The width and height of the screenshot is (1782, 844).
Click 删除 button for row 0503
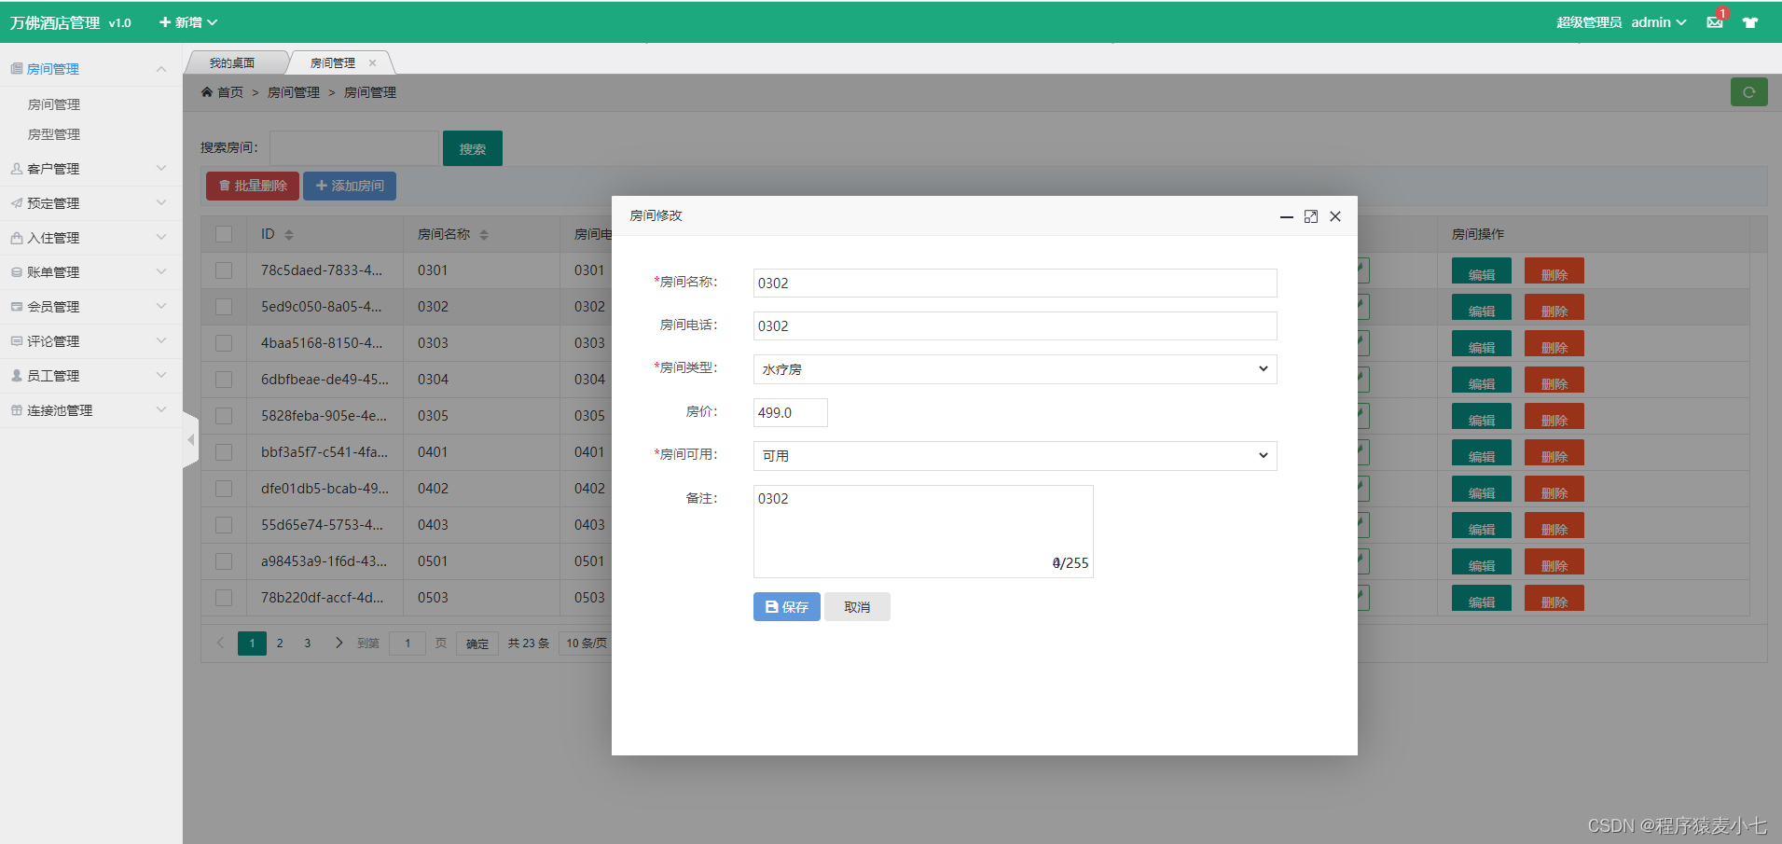pos(1554,598)
